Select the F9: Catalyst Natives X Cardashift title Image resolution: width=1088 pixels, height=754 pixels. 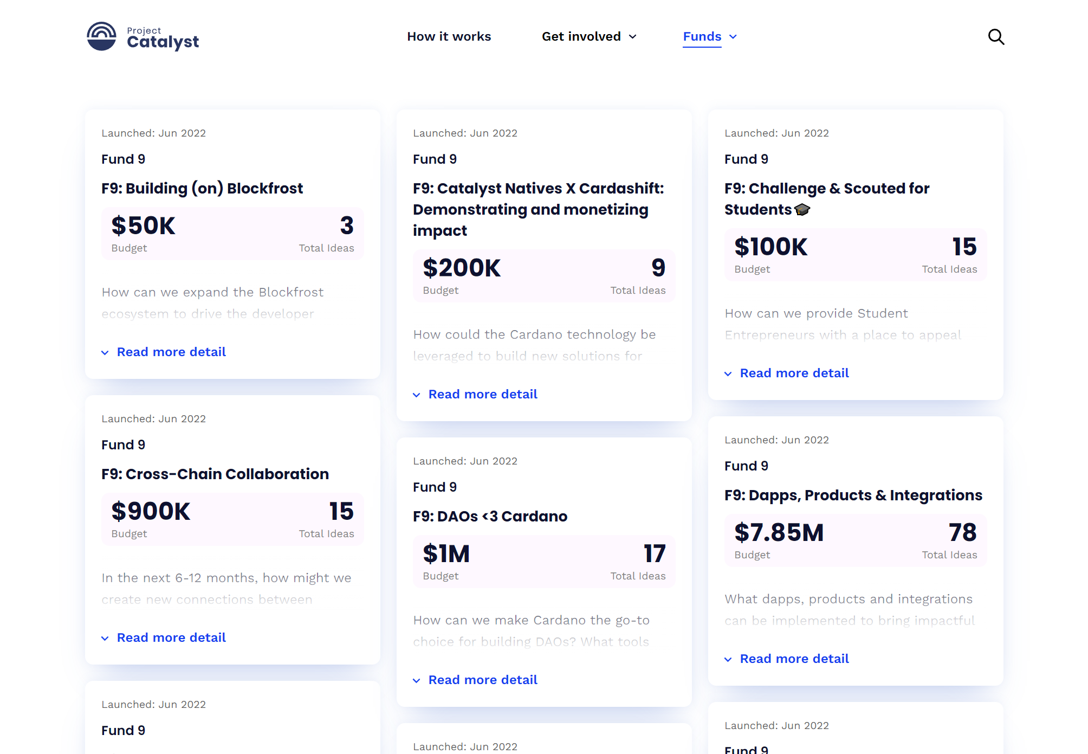point(539,209)
